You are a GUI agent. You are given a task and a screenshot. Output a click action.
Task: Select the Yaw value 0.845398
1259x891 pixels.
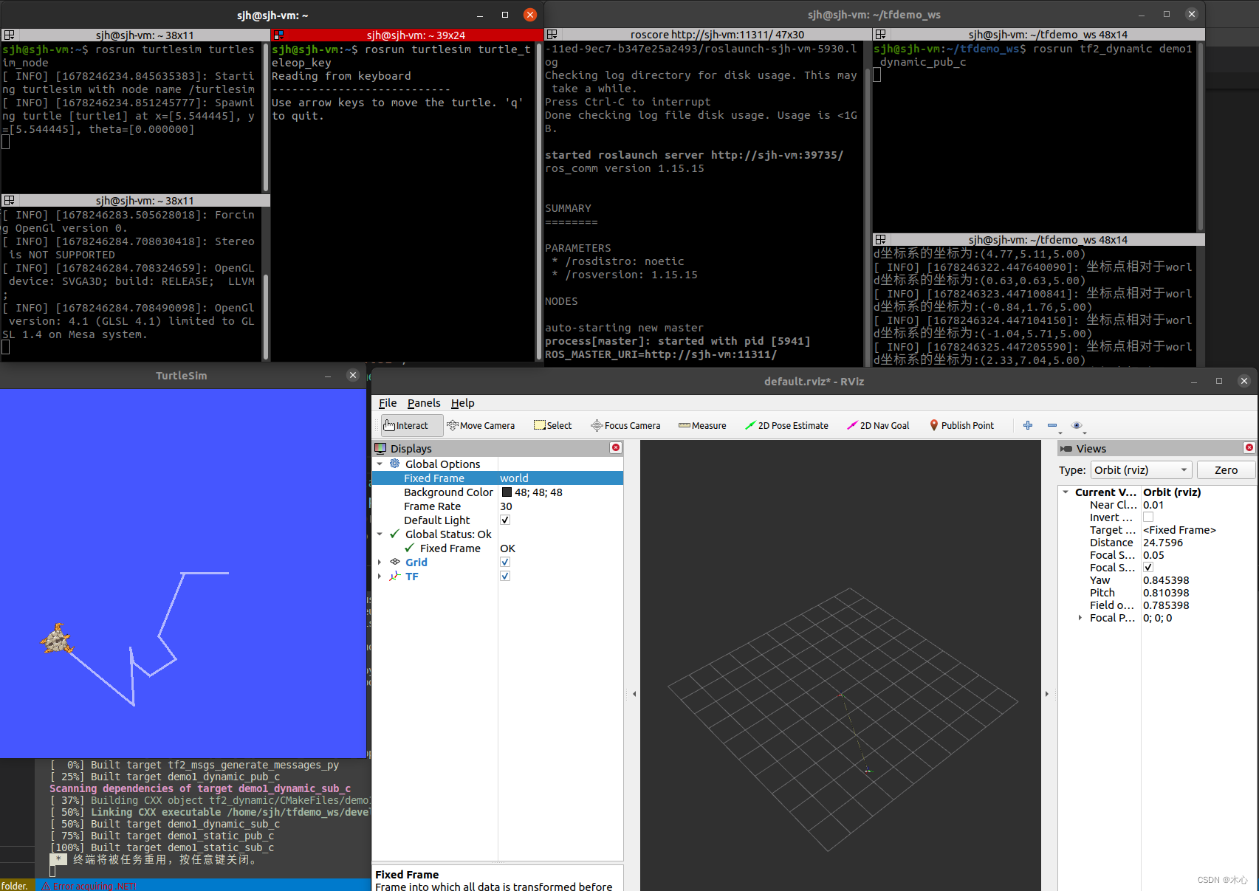coord(1166,579)
